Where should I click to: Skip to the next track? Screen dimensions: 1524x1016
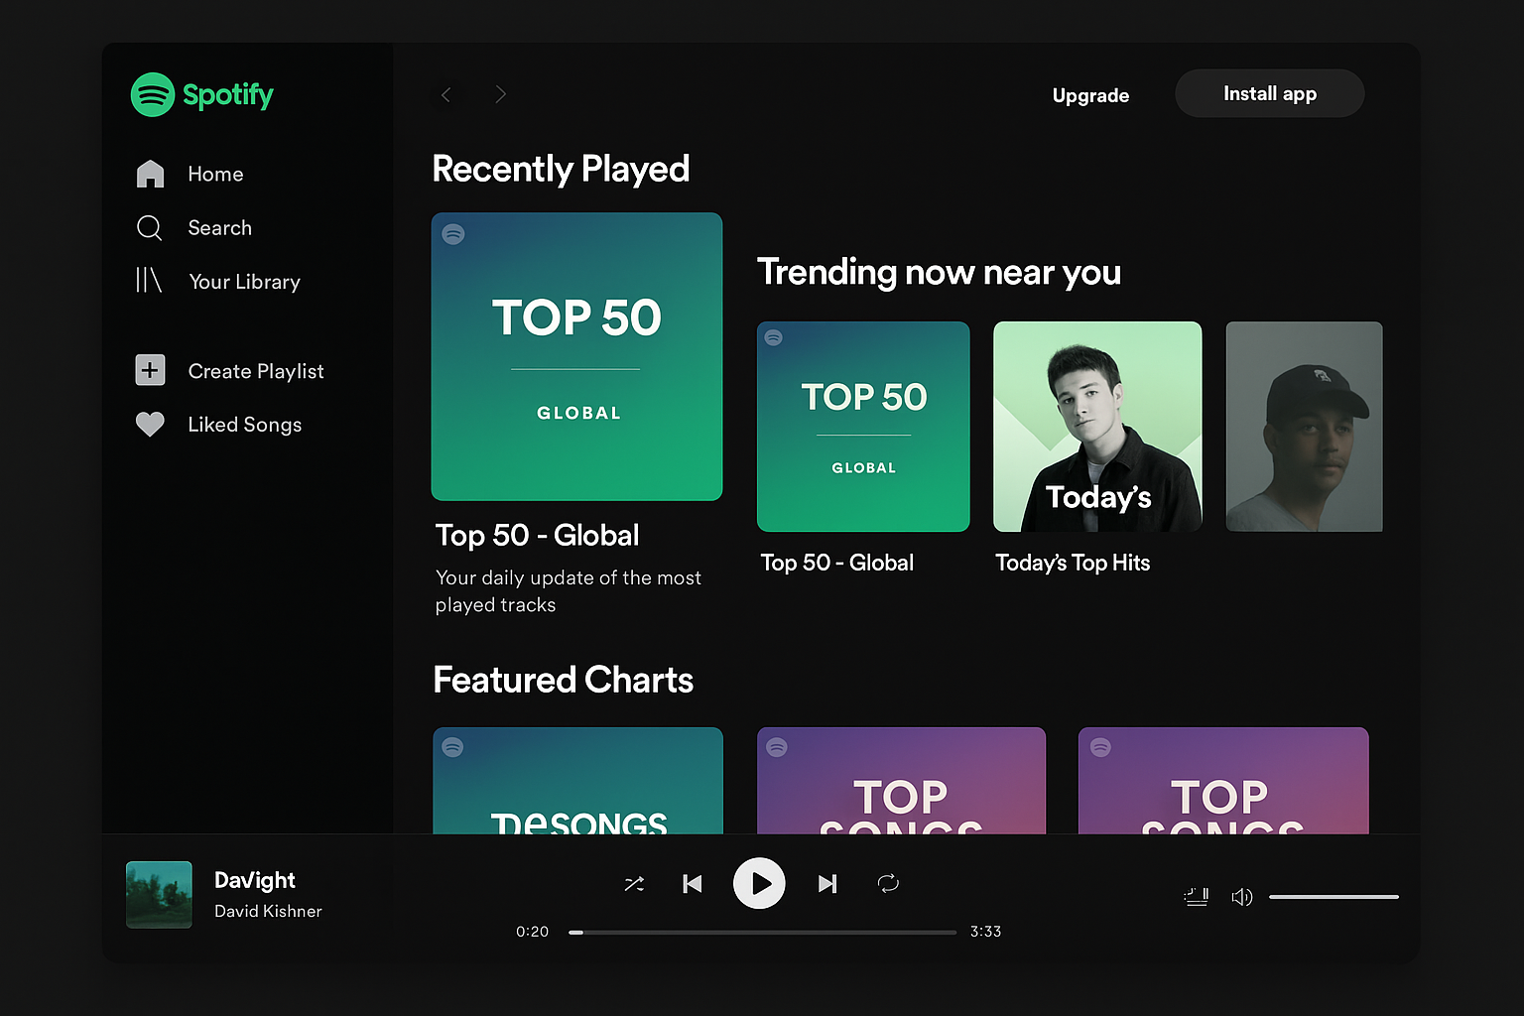pyautogui.click(x=827, y=883)
